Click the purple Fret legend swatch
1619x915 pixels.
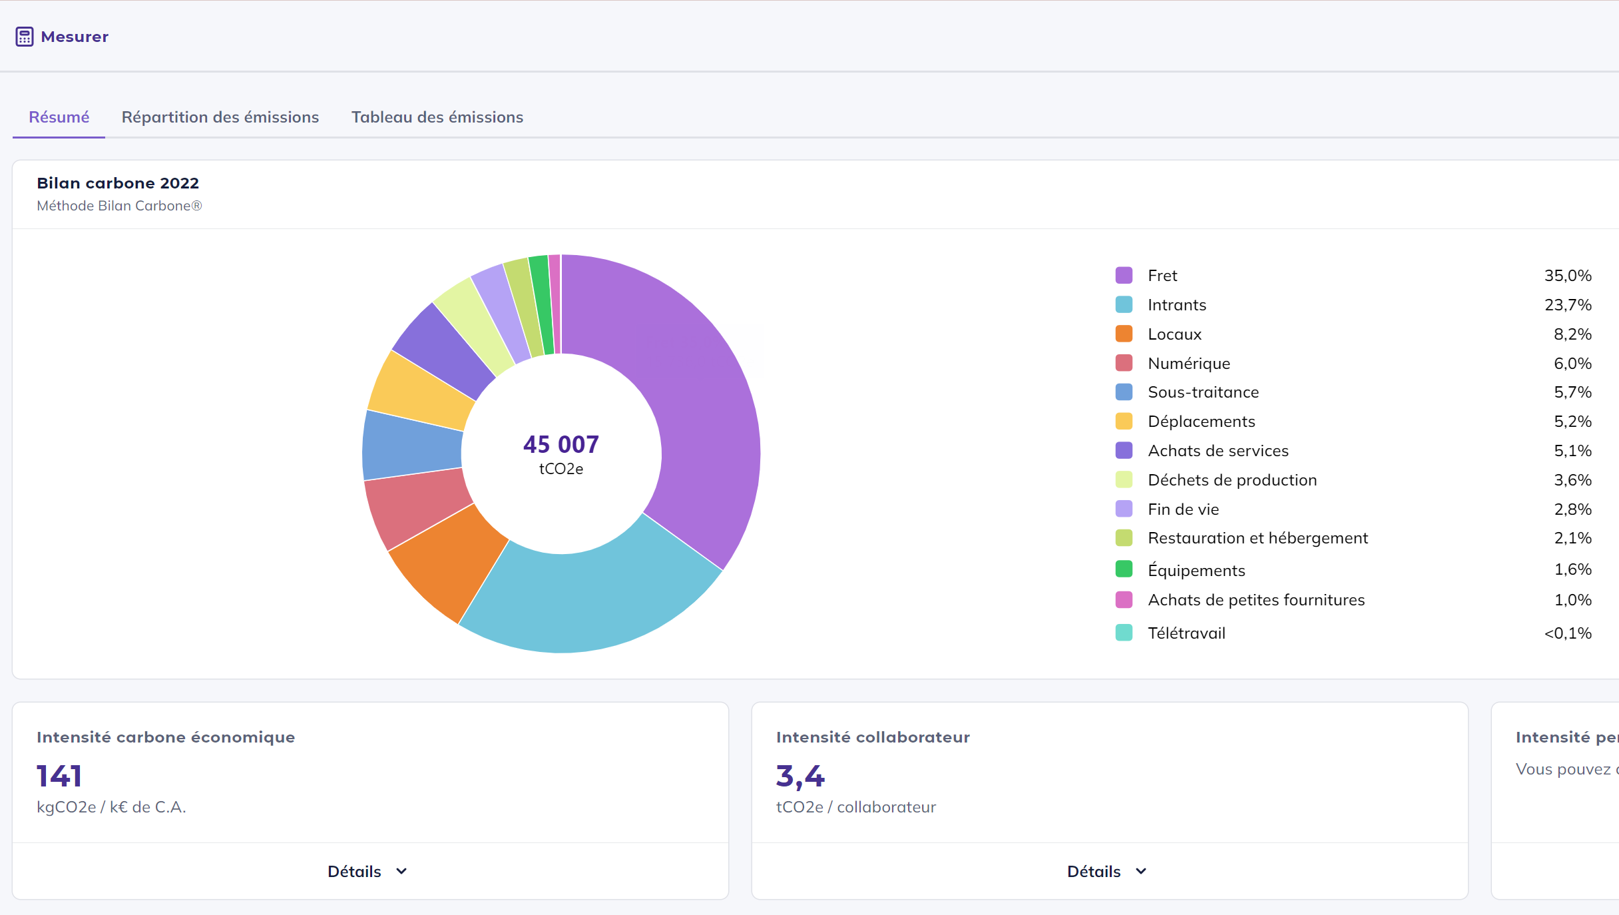tap(1124, 276)
